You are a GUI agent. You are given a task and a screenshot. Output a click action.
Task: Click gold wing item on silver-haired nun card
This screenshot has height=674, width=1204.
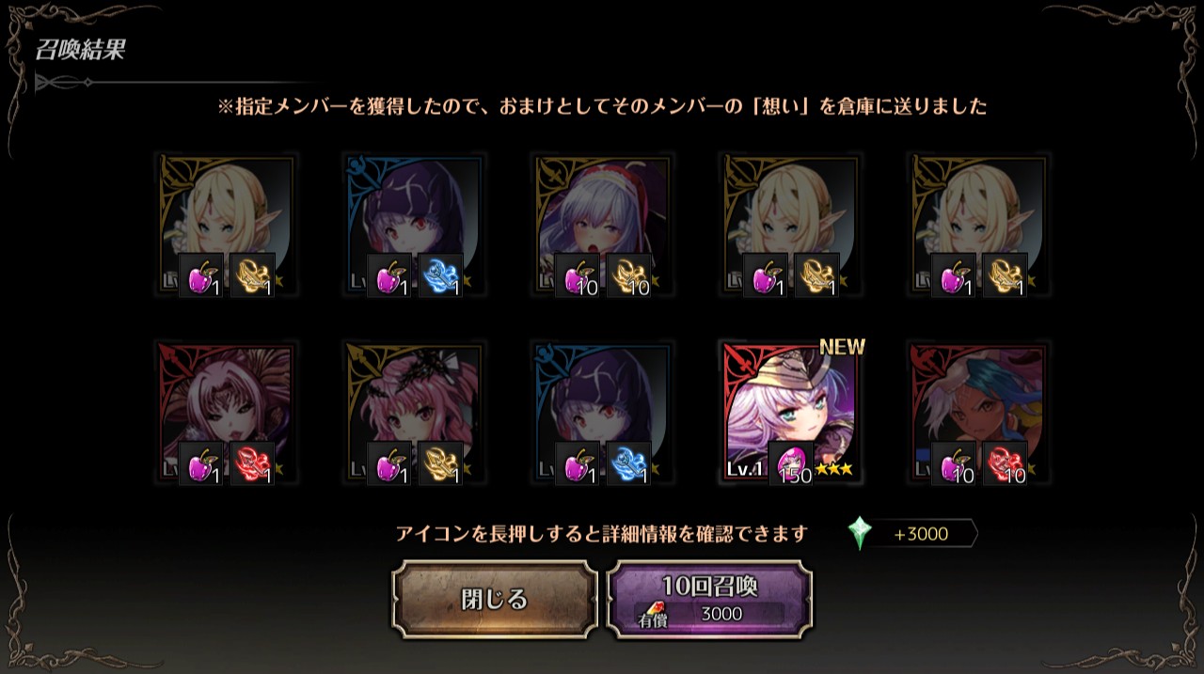[628, 275]
